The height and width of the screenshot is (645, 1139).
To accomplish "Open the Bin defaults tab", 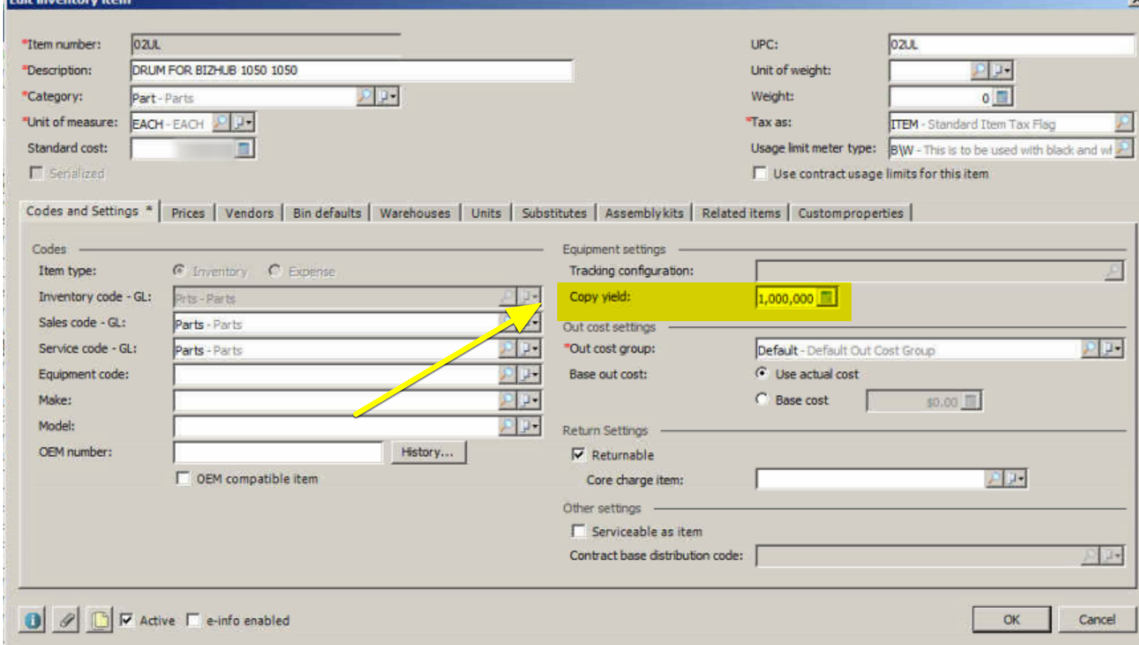I will (327, 213).
